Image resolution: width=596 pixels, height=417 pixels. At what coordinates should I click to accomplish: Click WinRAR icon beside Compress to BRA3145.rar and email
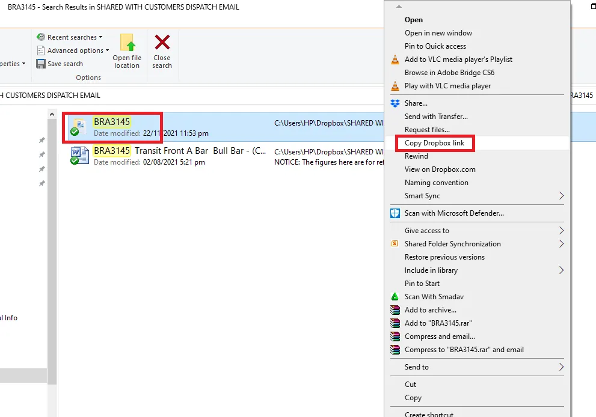[395, 350]
